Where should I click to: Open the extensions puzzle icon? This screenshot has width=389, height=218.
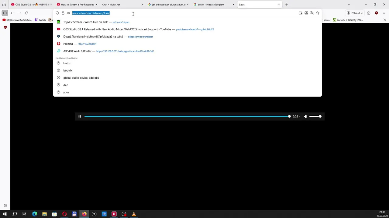point(369,13)
